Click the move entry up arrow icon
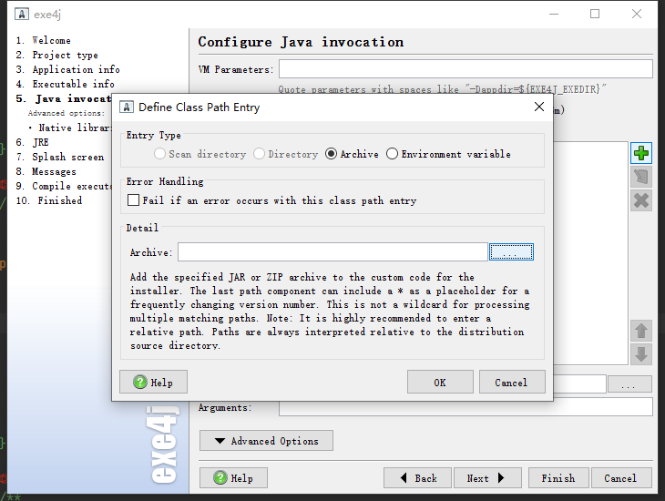The image size is (665, 501). 641,331
